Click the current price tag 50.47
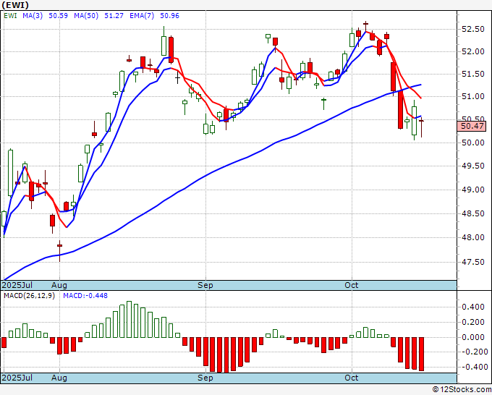492x395 pixels. pos(472,126)
